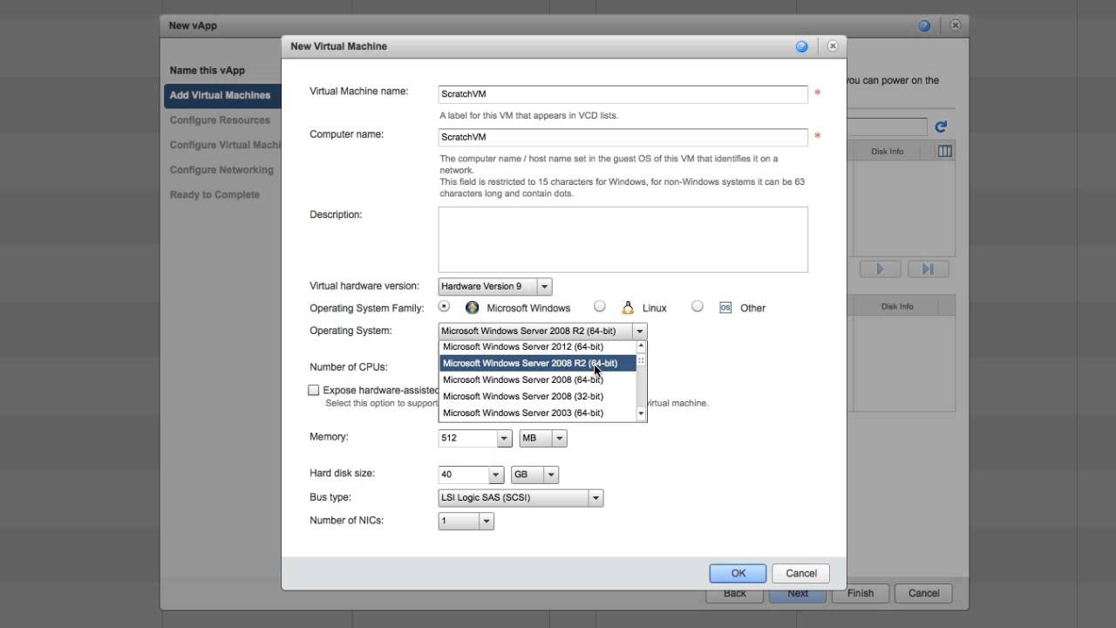Click the Microsoft Windows logo icon
This screenshot has width=1116, height=628.
473,307
